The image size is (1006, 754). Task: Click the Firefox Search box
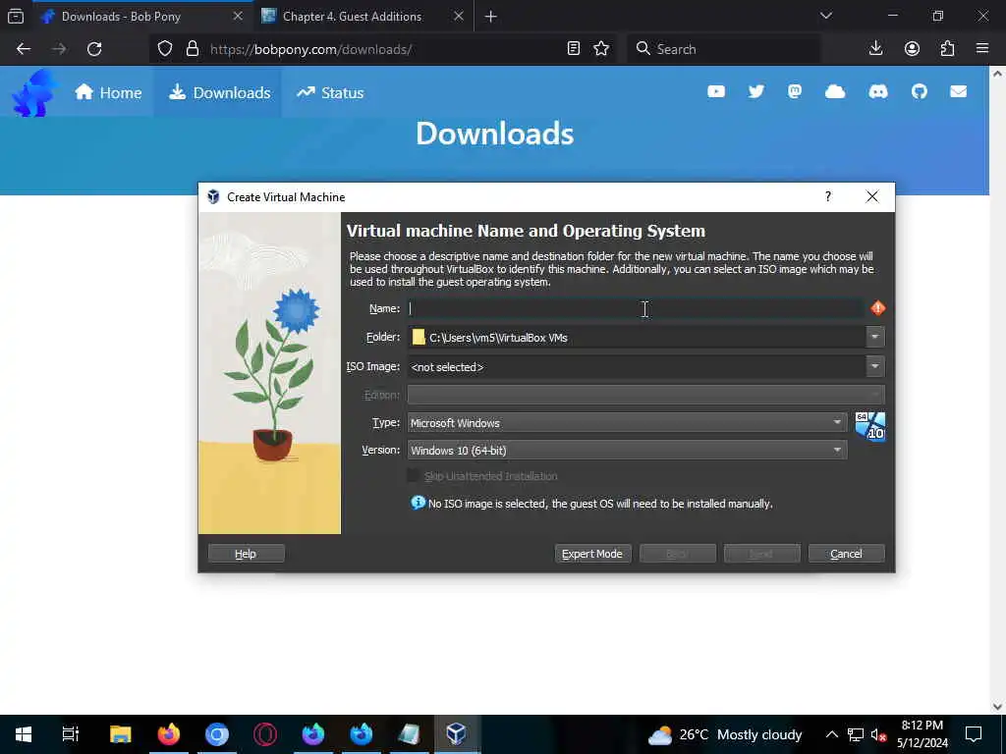tap(724, 49)
